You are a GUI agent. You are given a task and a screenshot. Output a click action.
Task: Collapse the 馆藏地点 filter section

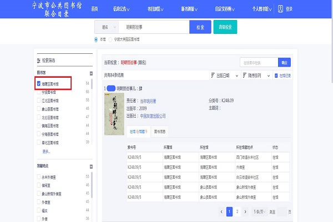pyautogui.click(x=90, y=165)
